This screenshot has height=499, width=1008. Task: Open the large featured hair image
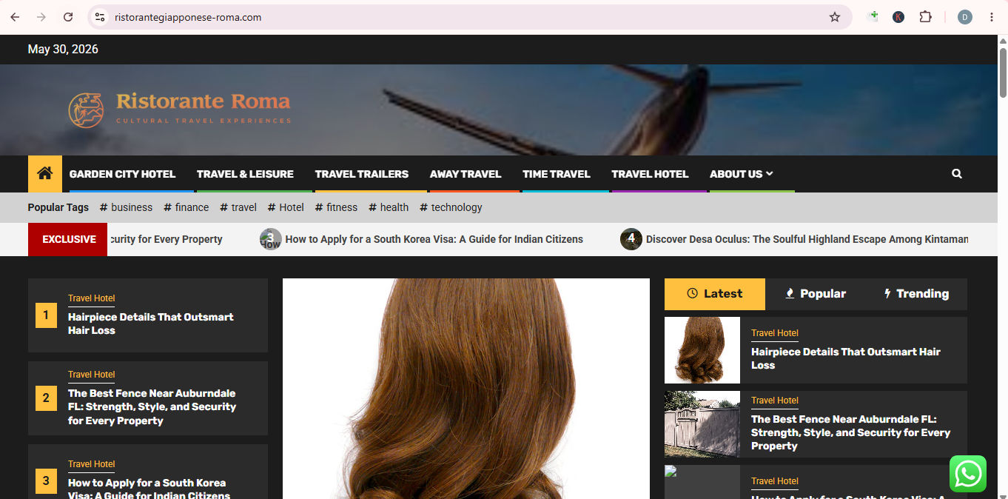pyautogui.click(x=466, y=389)
